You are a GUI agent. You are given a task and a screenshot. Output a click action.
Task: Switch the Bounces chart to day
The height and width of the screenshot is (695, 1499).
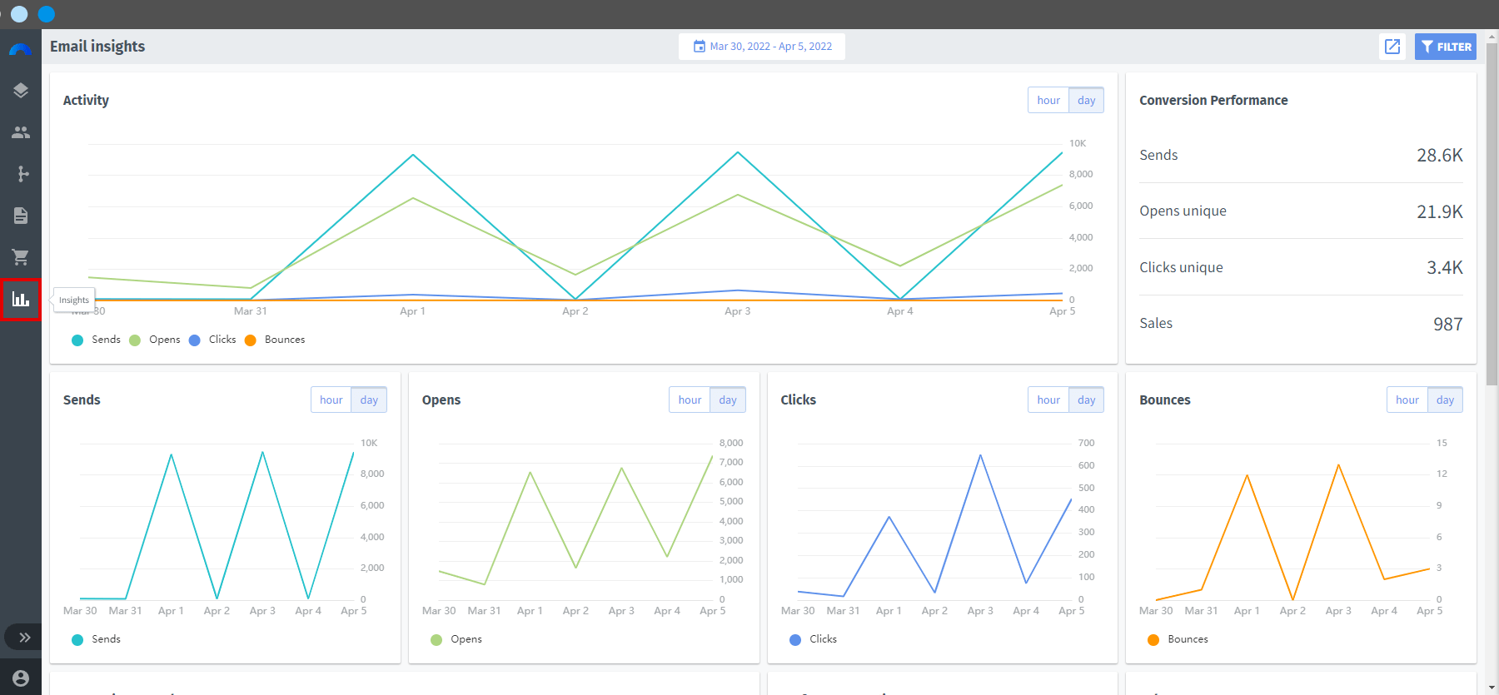[1445, 400]
